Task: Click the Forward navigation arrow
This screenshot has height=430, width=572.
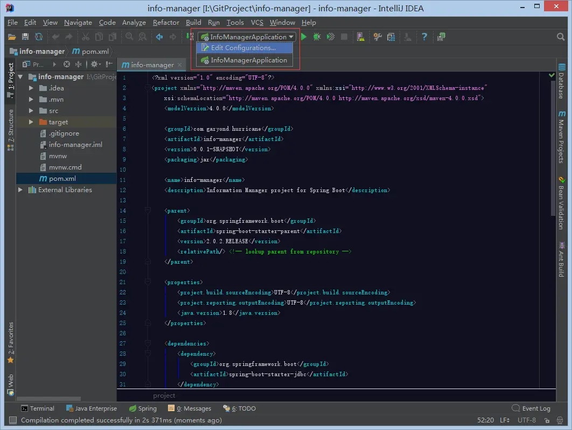Action: [173, 37]
